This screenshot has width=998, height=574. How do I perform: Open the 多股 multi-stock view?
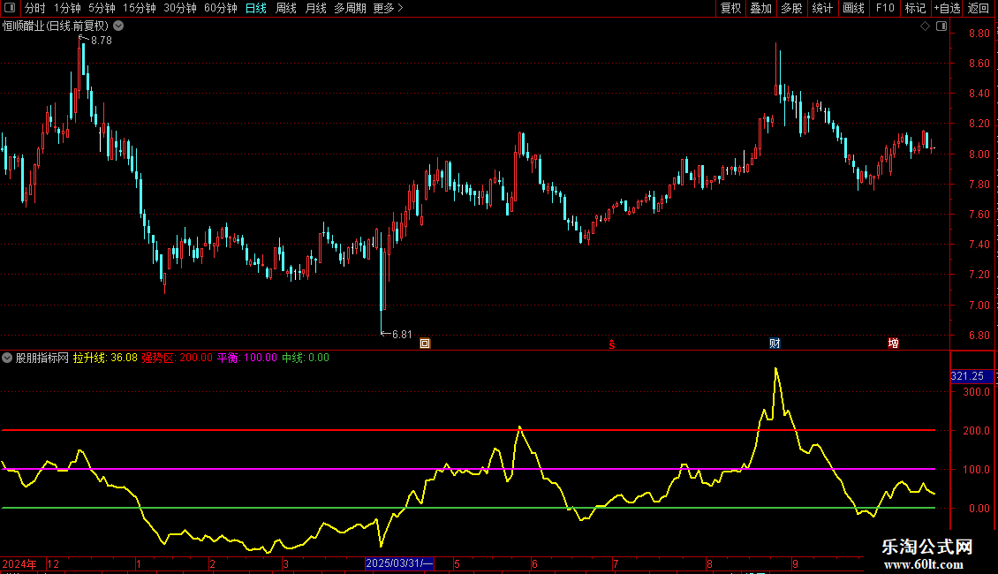[792, 8]
